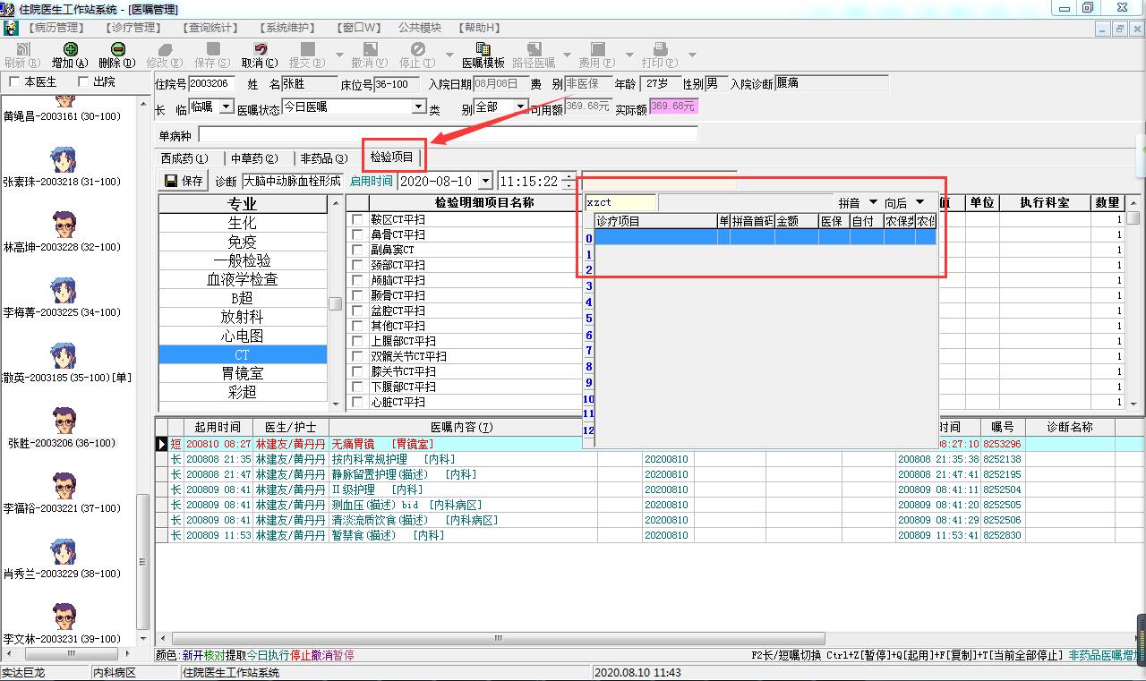This screenshot has width=1146, height=681.
Task: Switch to the 检验项目 tab
Action: pyautogui.click(x=392, y=157)
